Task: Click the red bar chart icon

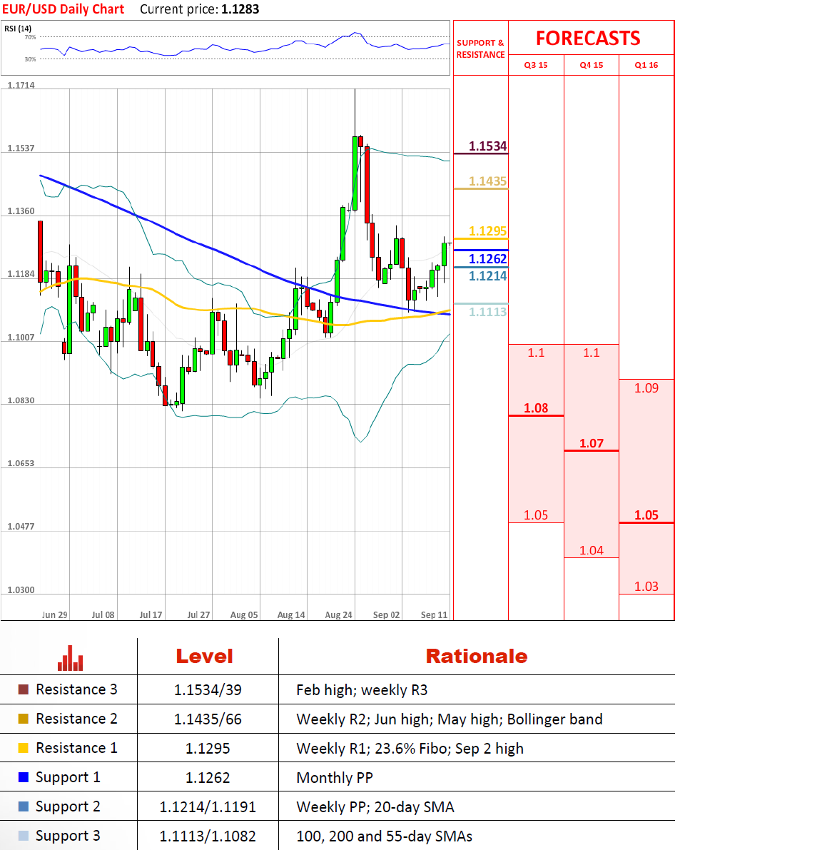Action: (71, 658)
